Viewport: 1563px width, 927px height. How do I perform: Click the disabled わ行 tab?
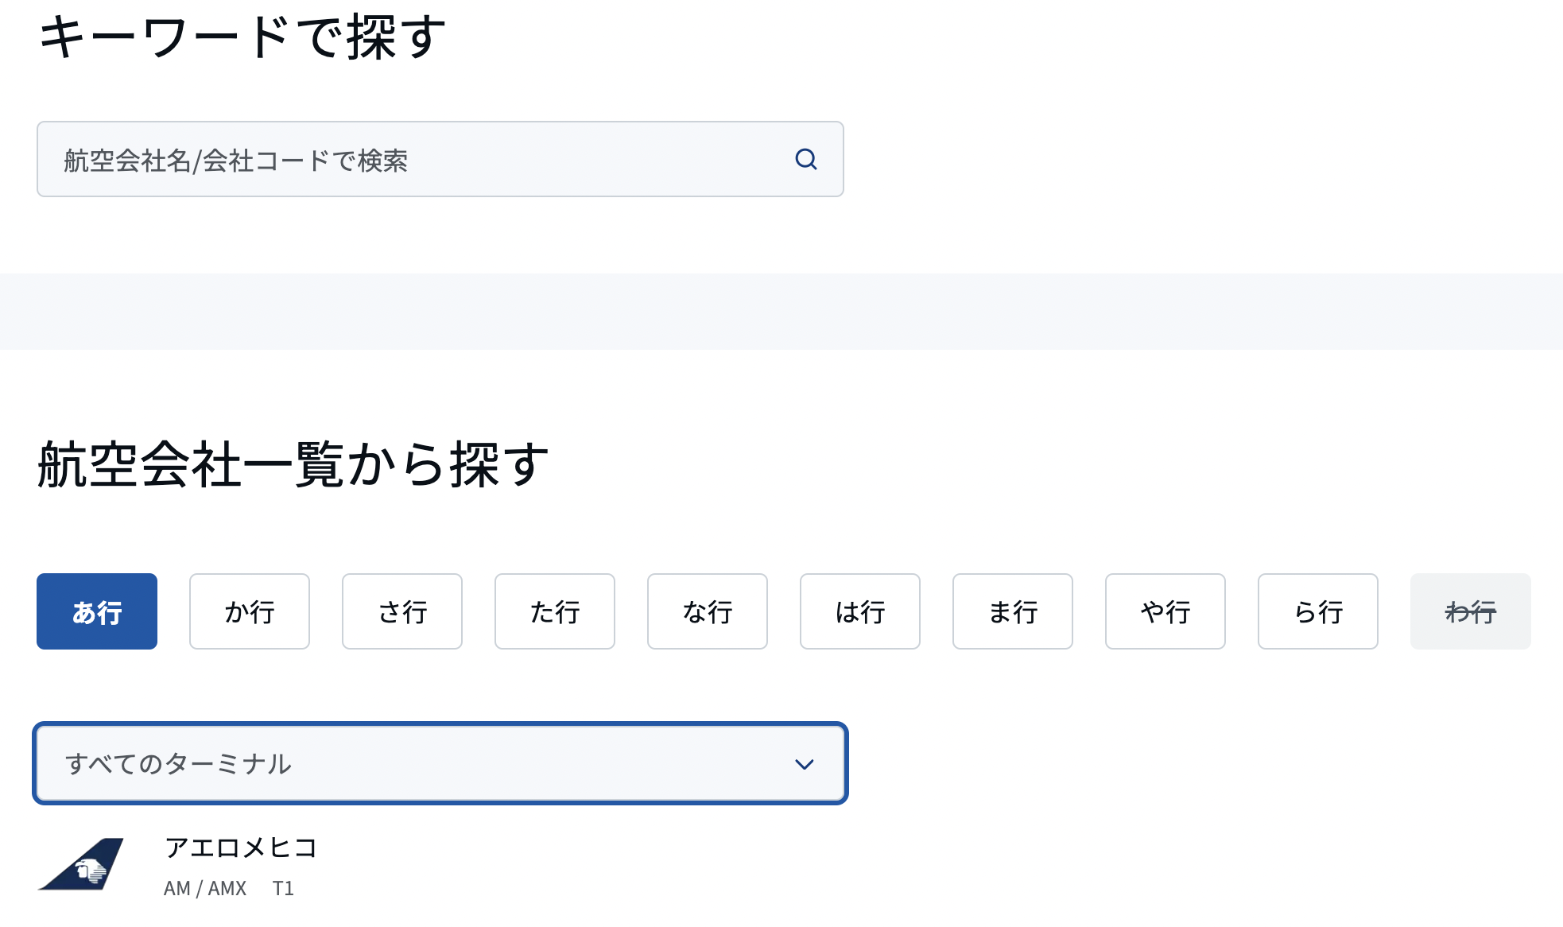(x=1471, y=611)
